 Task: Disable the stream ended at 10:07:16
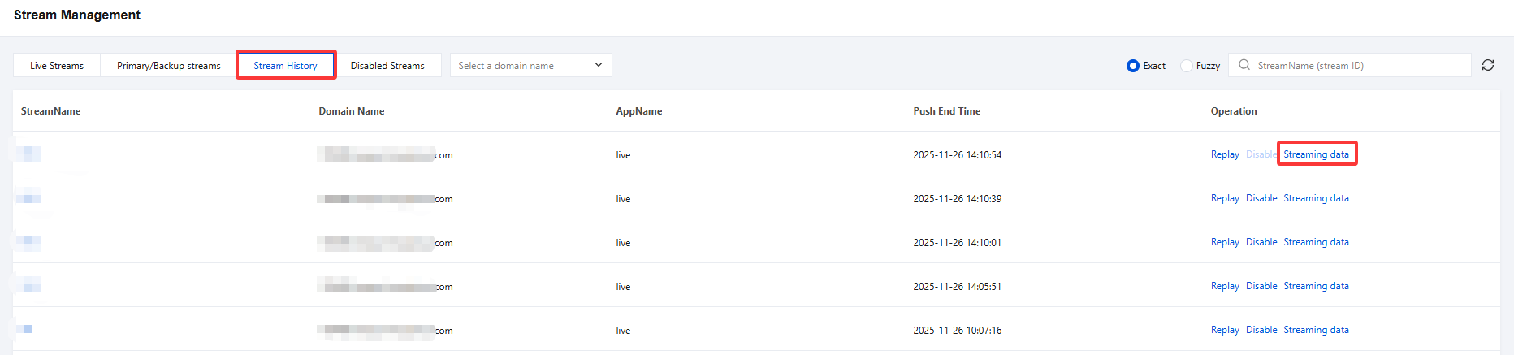[1261, 330]
